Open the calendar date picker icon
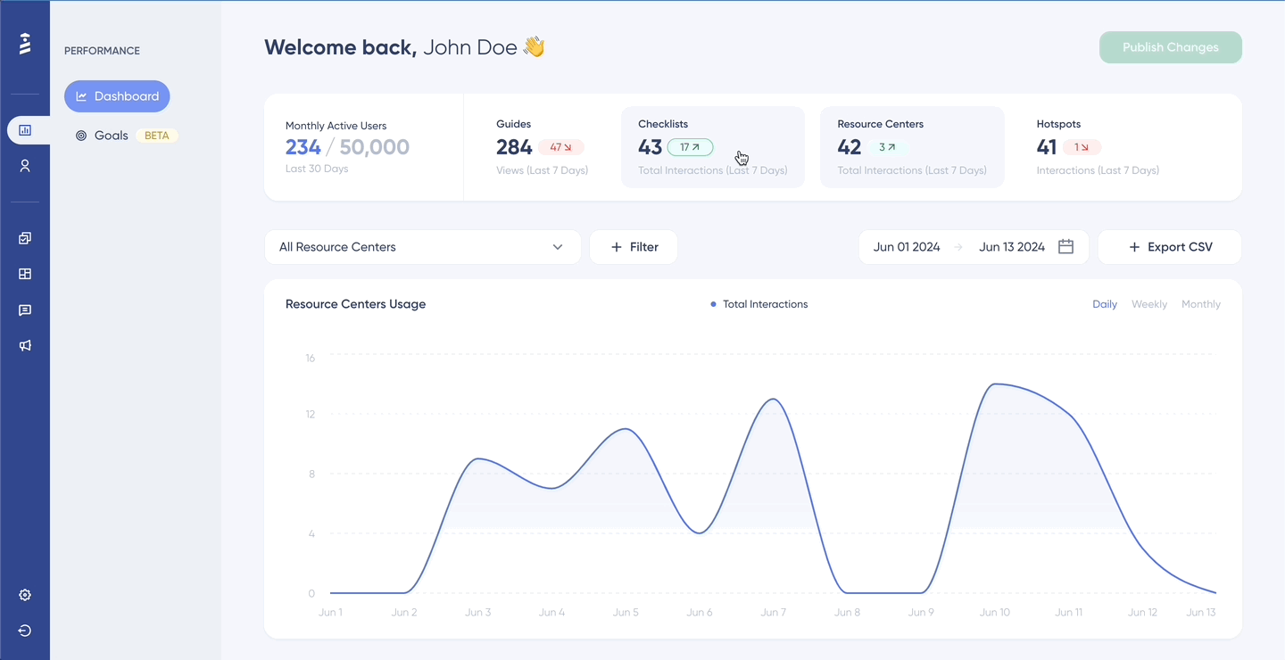This screenshot has width=1285, height=660. coord(1065,247)
